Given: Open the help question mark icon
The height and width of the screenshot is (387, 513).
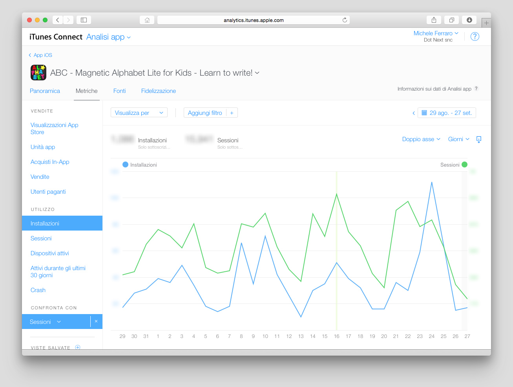Looking at the screenshot, I should [x=475, y=36].
